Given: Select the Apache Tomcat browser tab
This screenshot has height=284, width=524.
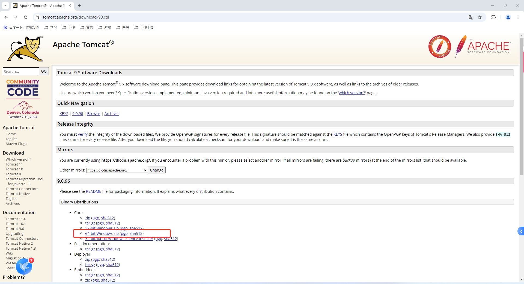Looking at the screenshot, I should click(x=42, y=5).
